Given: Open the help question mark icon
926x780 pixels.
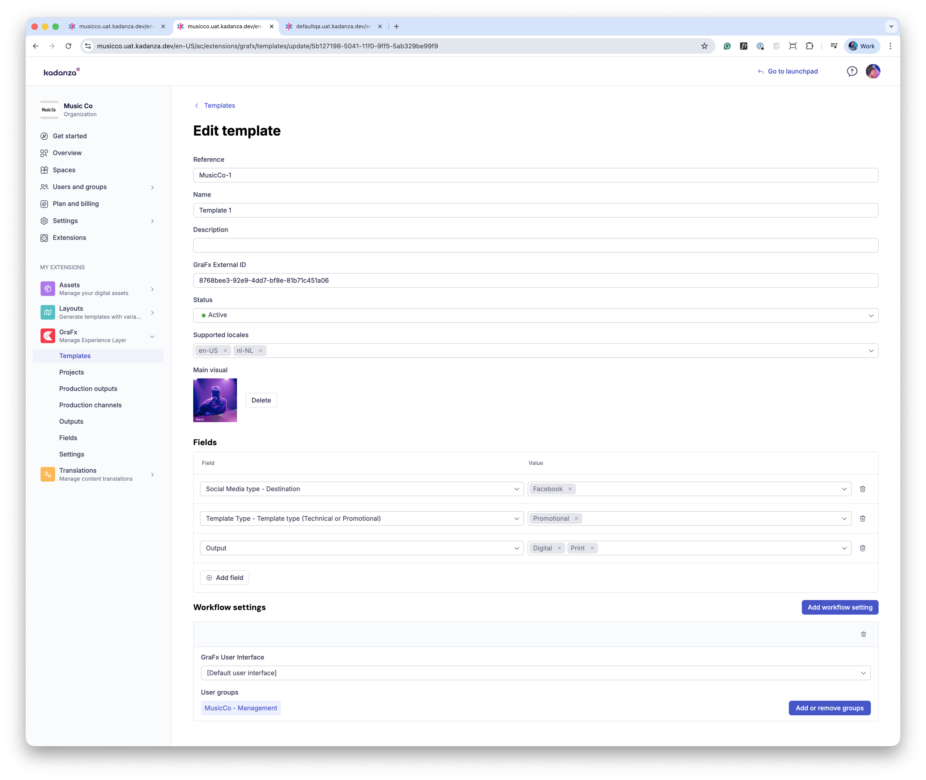Looking at the screenshot, I should click(x=852, y=71).
